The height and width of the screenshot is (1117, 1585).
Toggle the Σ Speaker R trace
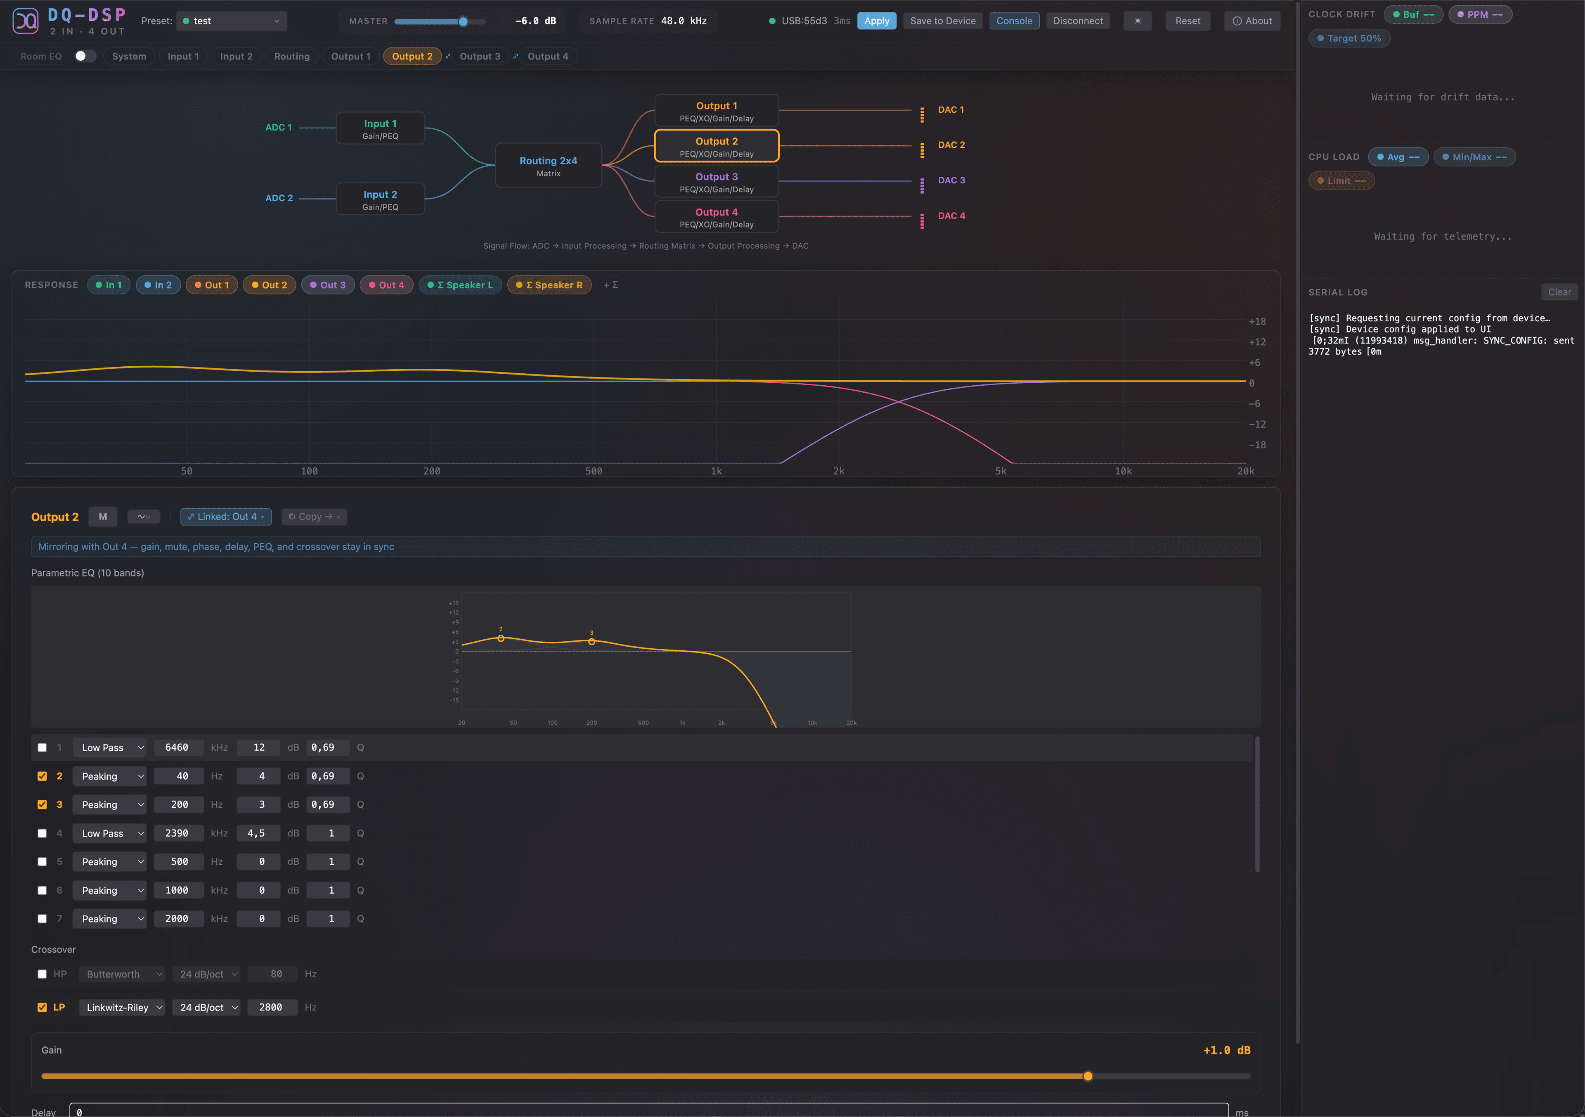pyautogui.click(x=549, y=285)
